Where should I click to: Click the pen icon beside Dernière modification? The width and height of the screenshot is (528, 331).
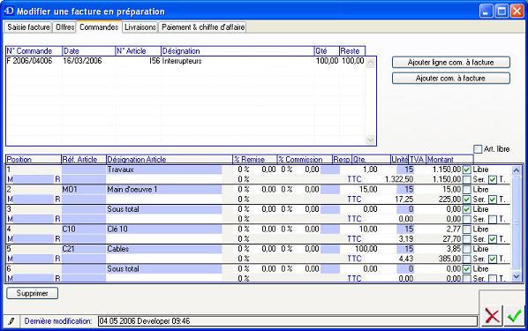coord(11,321)
